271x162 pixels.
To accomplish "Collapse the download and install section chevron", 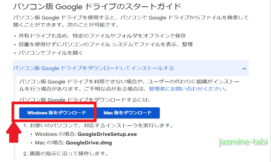I will click(244, 69).
